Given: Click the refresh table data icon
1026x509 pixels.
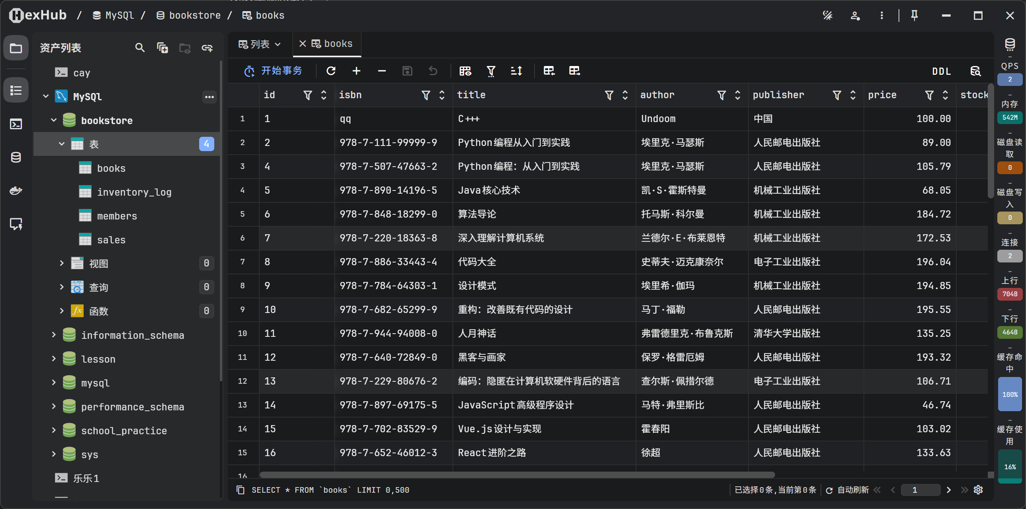Looking at the screenshot, I should coord(331,71).
